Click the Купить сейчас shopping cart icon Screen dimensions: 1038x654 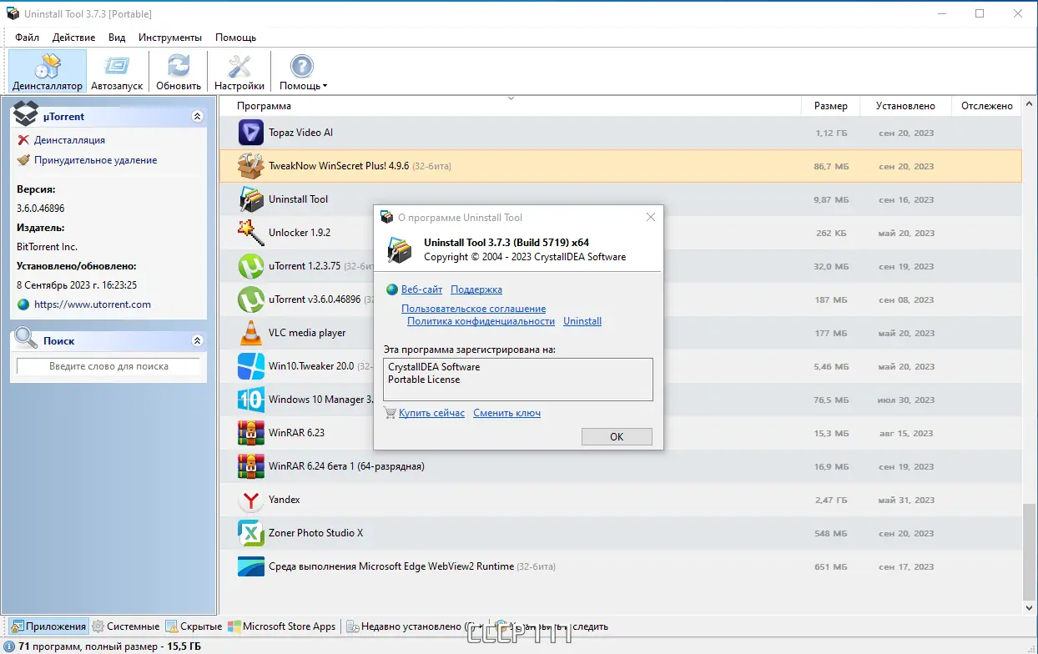(389, 413)
